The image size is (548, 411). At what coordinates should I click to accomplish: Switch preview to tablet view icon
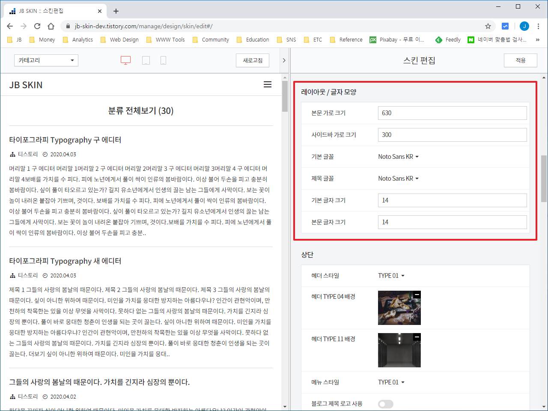(146, 60)
